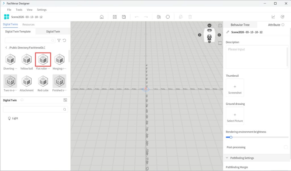
Task: Click the down arrow above view cube
Action: (209, 26)
